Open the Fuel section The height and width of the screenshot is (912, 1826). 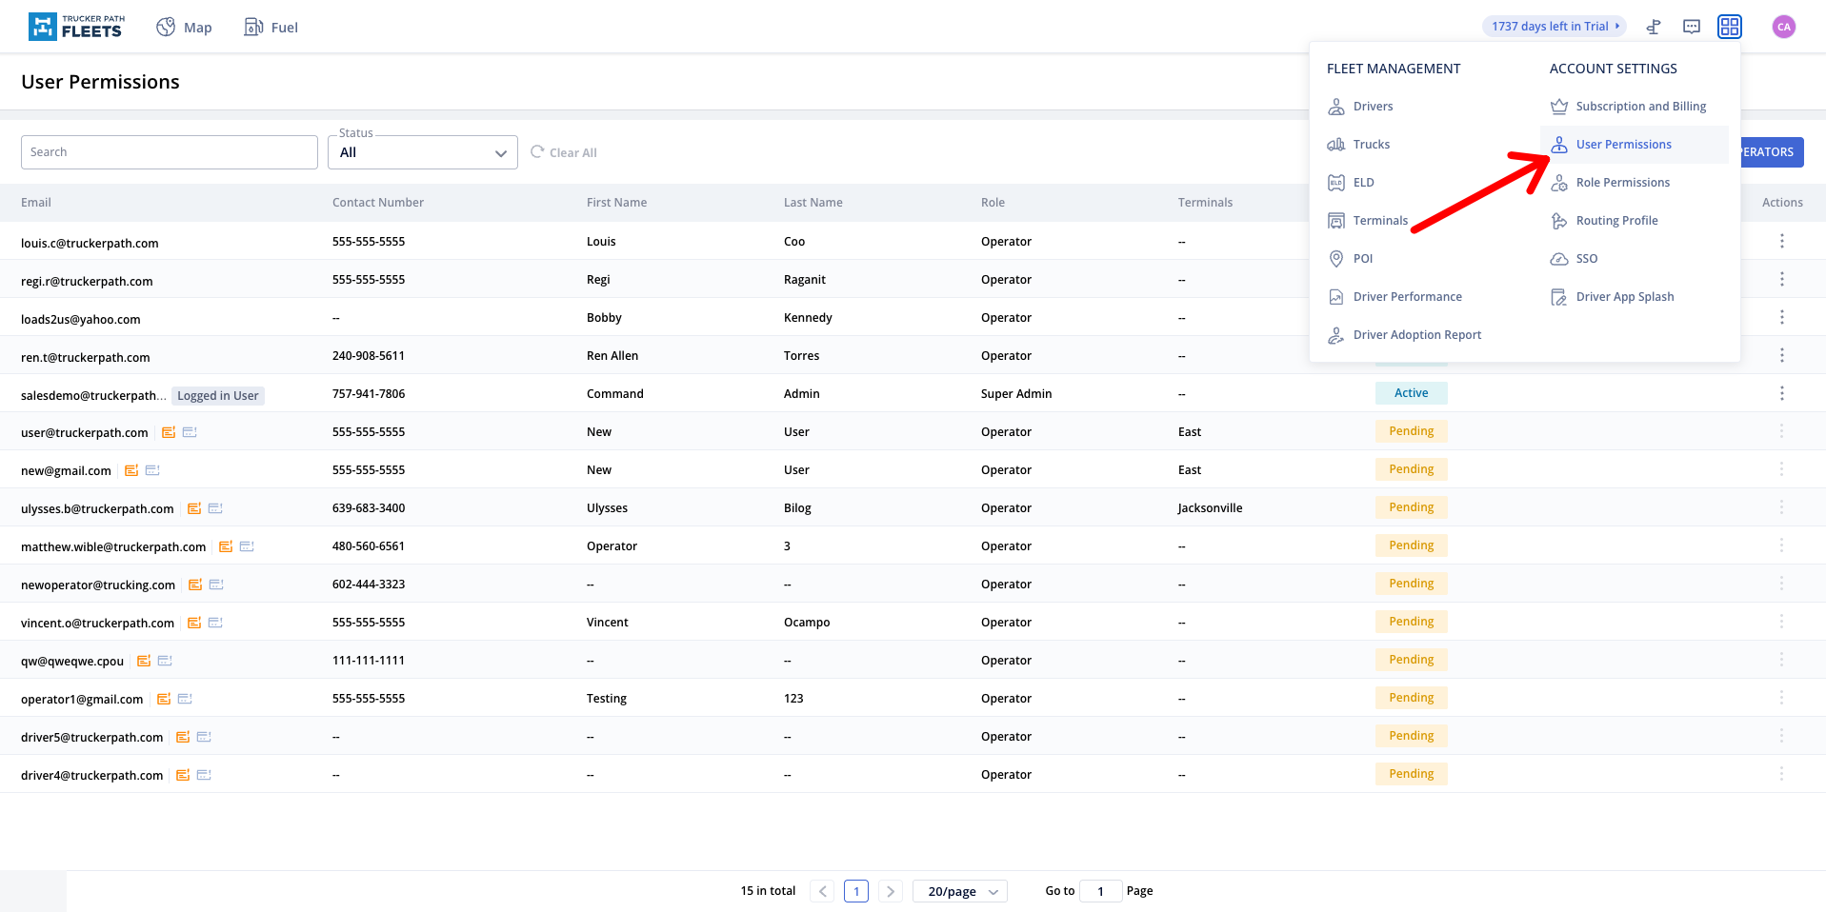[x=271, y=27]
